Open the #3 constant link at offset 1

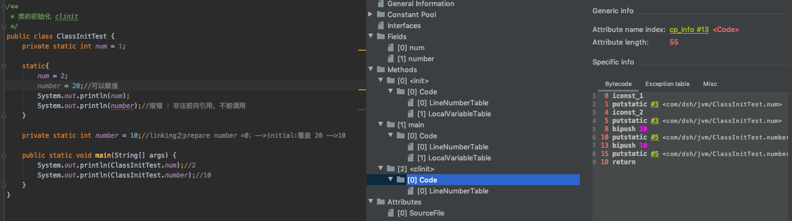(655, 104)
